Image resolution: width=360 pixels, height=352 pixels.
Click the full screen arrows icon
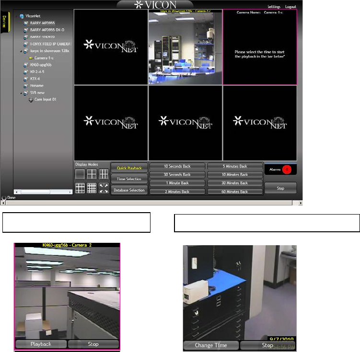(104, 188)
